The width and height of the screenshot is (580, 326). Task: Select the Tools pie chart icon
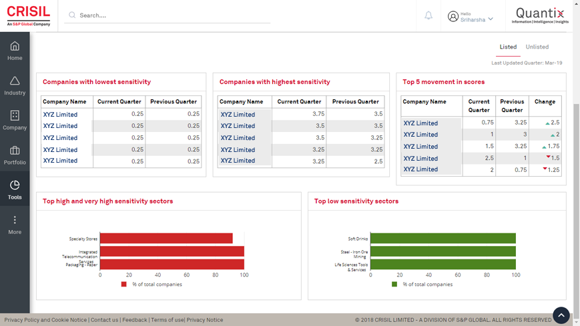pos(15,185)
